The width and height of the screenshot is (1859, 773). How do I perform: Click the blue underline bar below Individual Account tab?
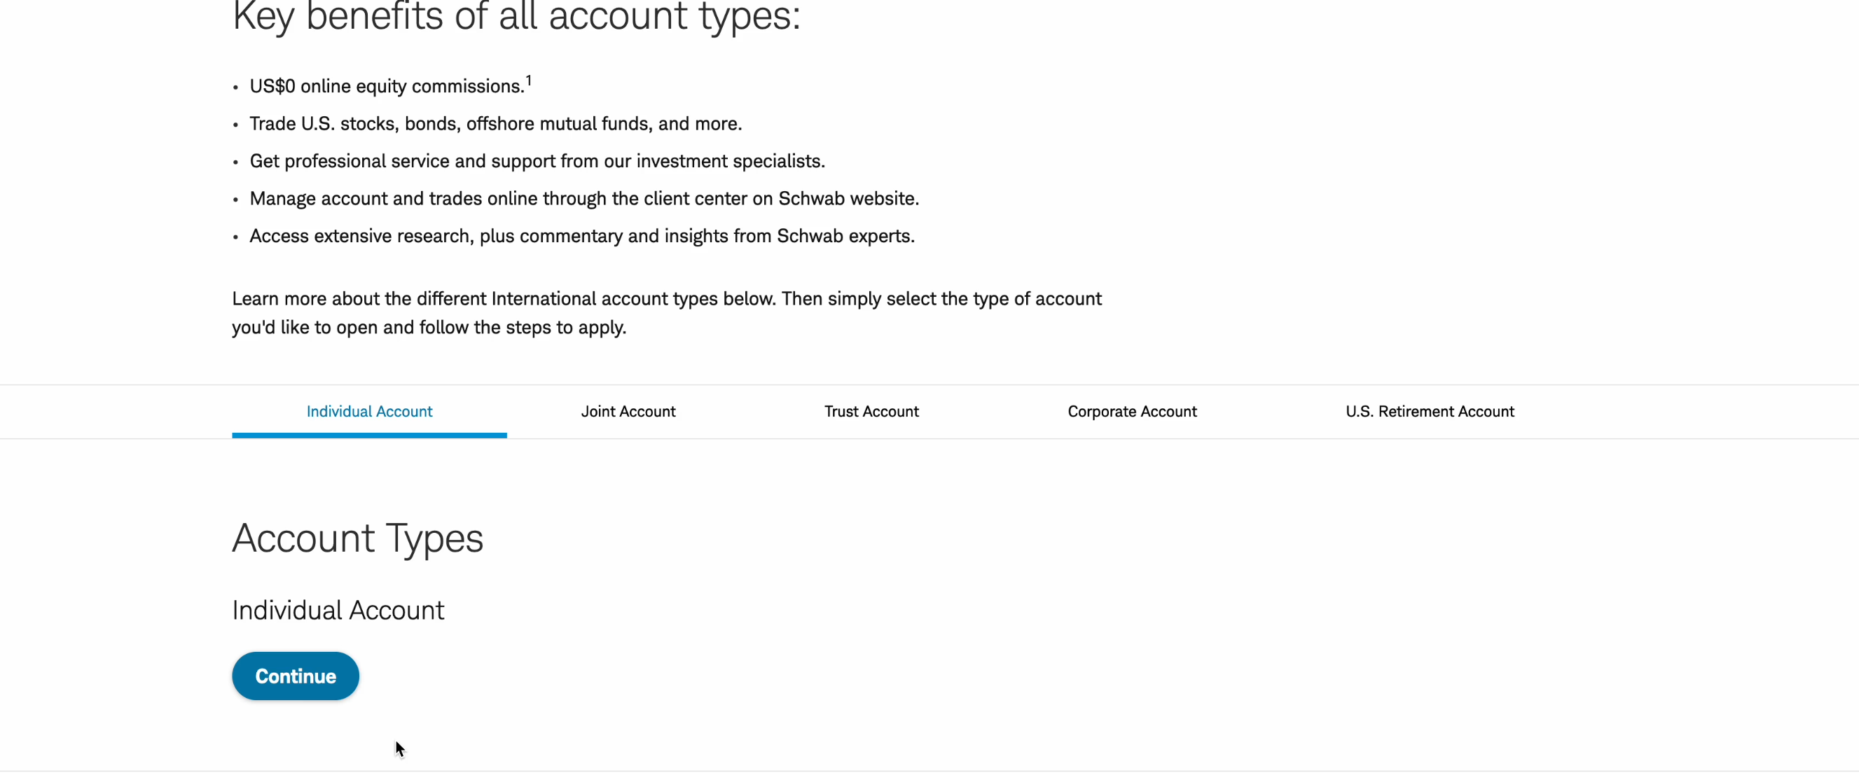coord(368,436)
